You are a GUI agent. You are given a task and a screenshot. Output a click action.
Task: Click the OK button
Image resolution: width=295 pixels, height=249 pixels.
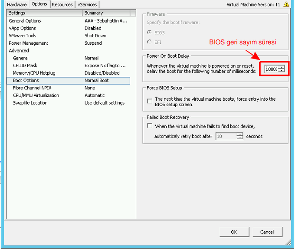click(234, 232)
